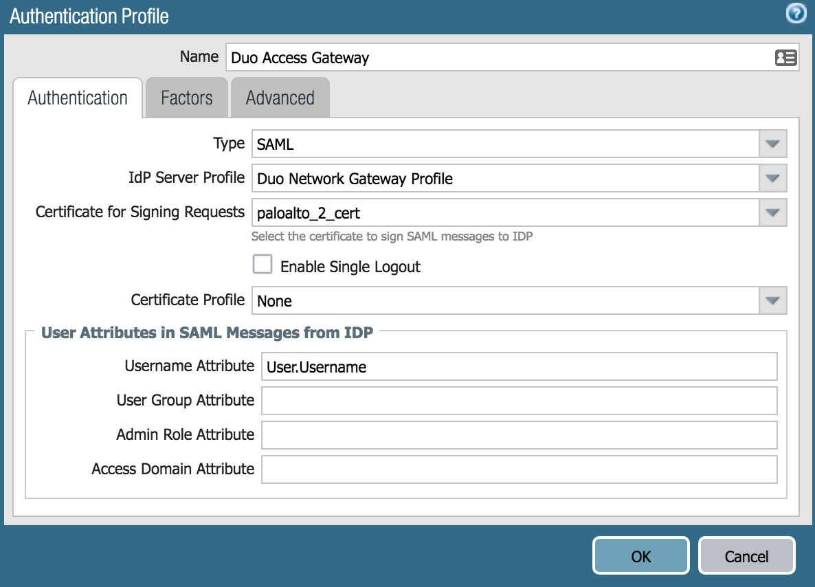Click the IdP Server Profile dropdown arrow icon
Viewport: 815px width, 587px height.
point(772,178)
